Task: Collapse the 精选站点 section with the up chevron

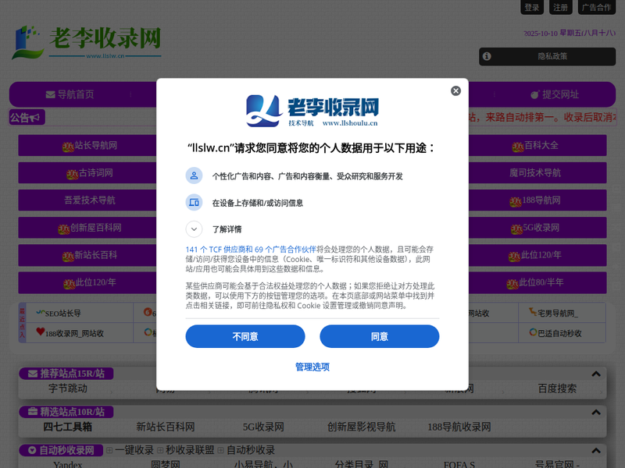Action: [x=597, y=412]
